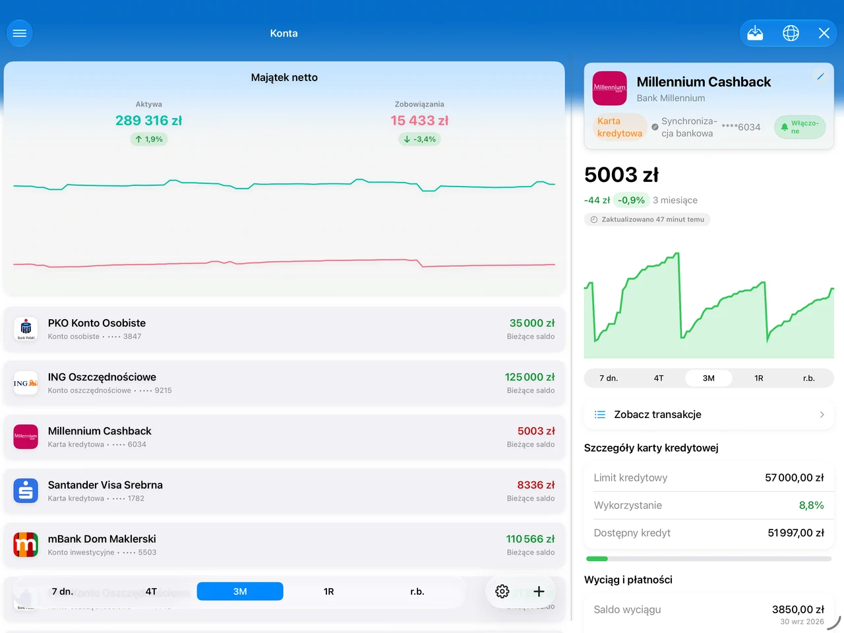Click the import tray icon in the header

(755, 33)
